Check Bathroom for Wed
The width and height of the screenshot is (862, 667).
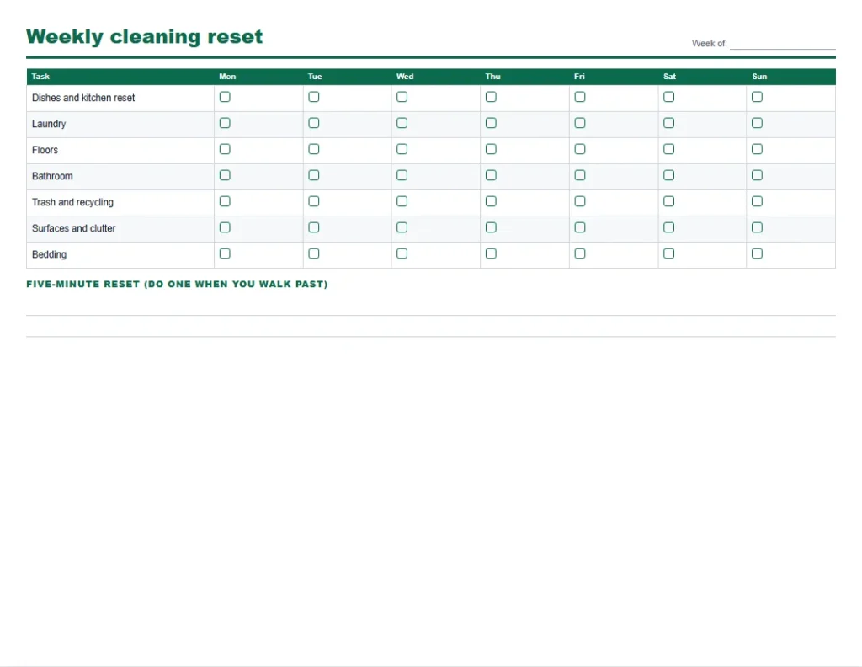[x=402, y=175]
